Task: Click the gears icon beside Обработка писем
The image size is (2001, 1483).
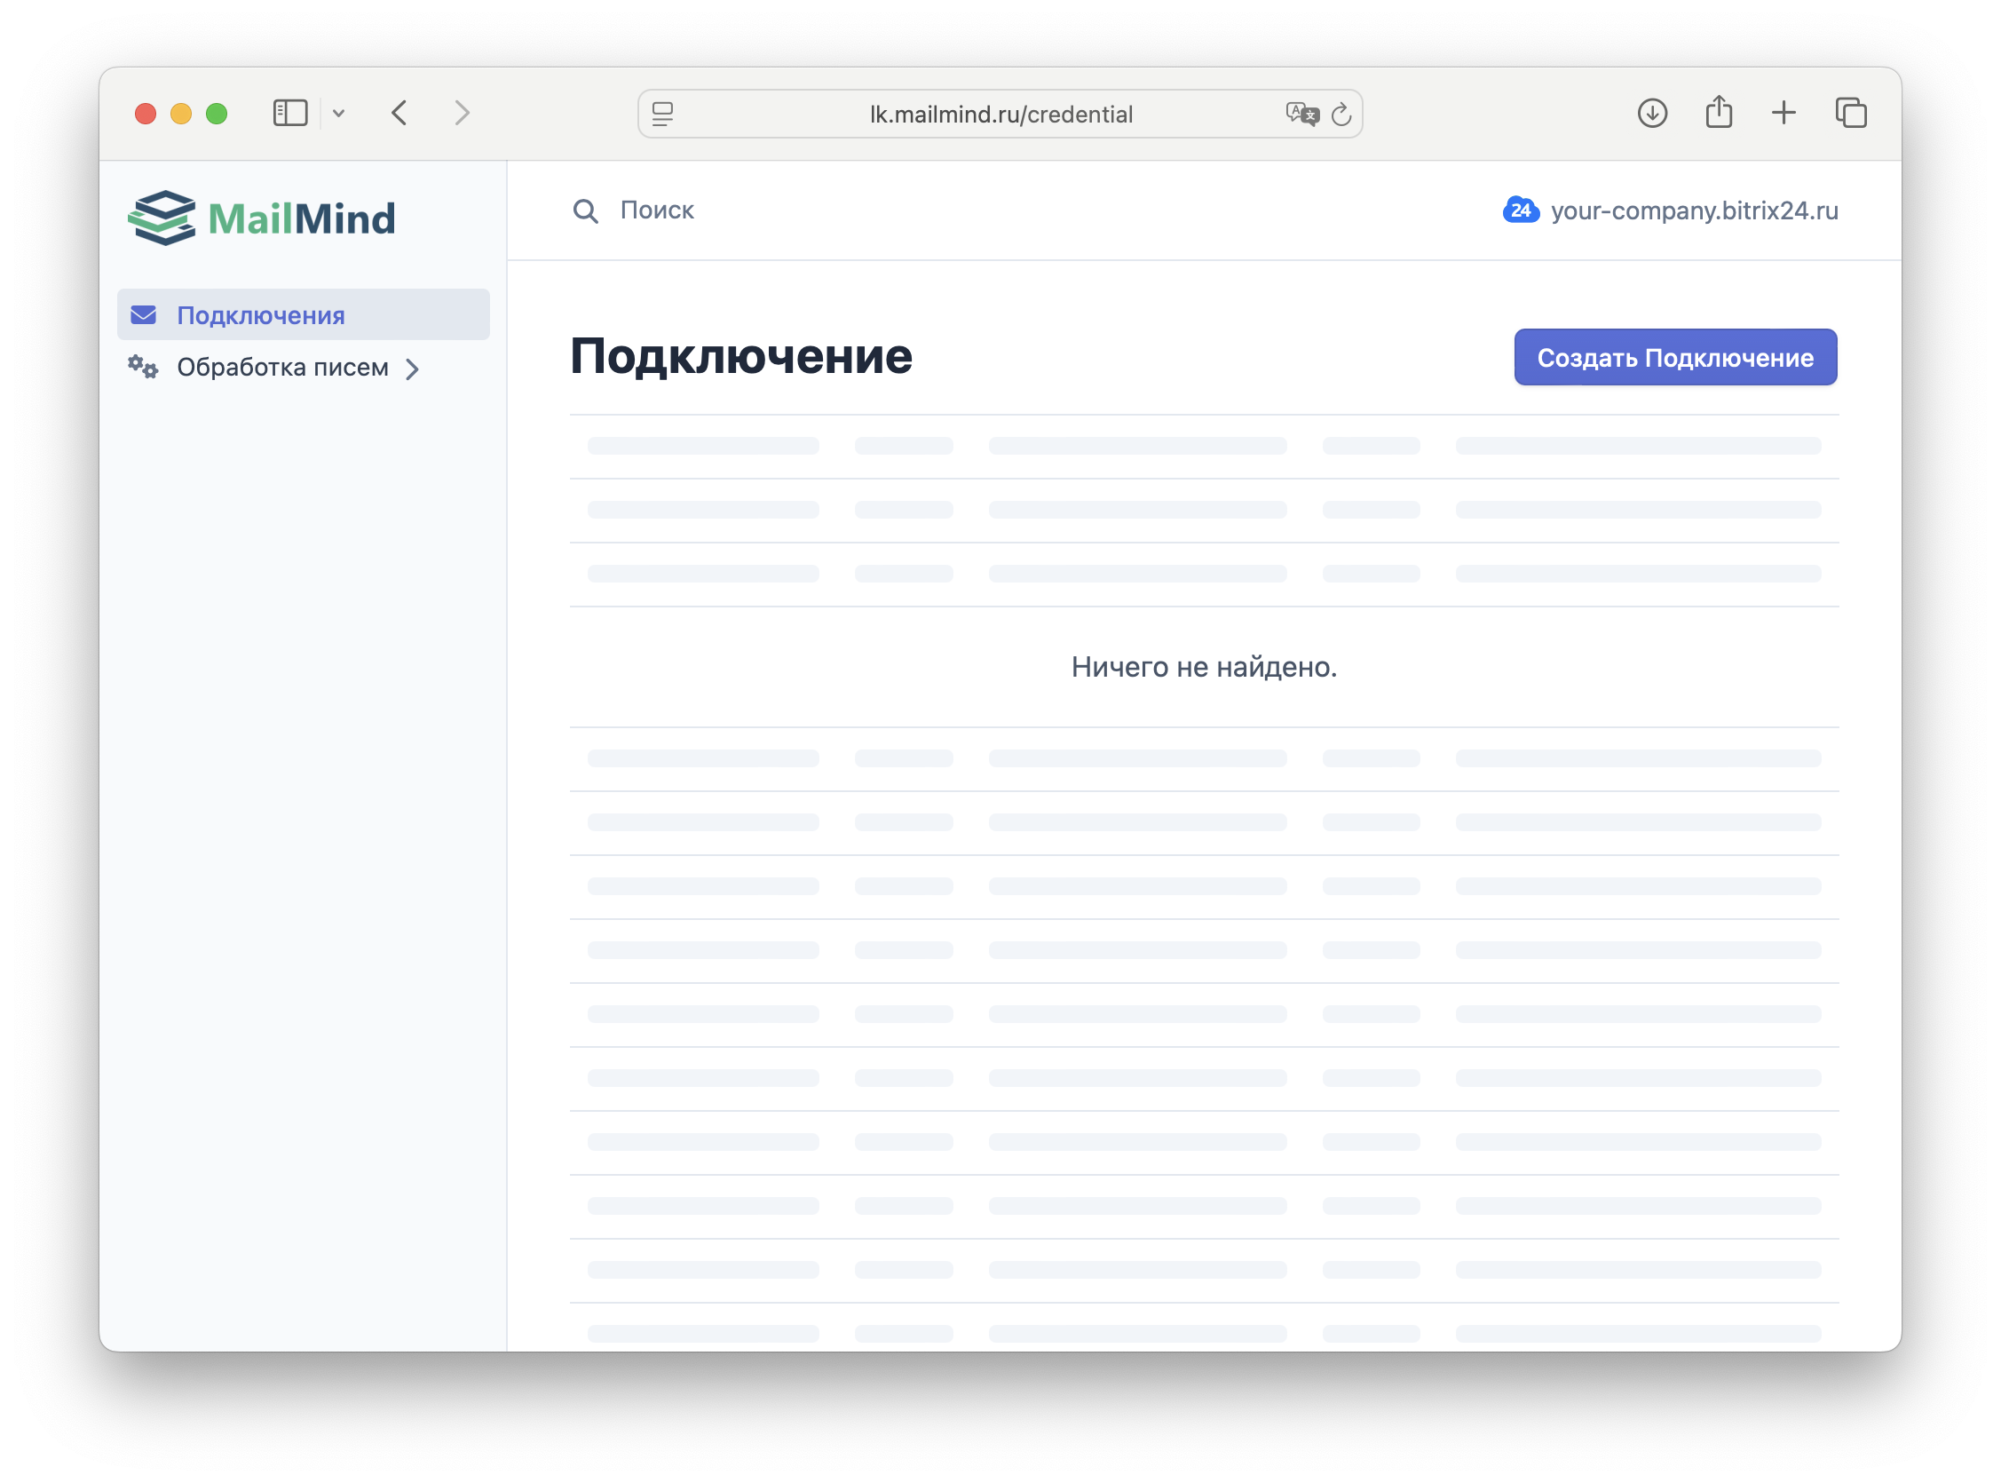Action: (142, 367)
